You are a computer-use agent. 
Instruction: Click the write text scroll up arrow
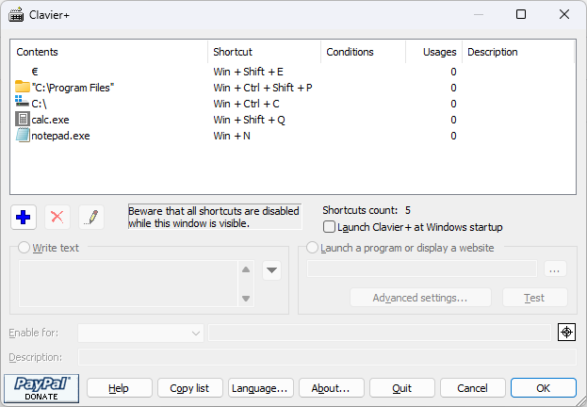(246, 270)
